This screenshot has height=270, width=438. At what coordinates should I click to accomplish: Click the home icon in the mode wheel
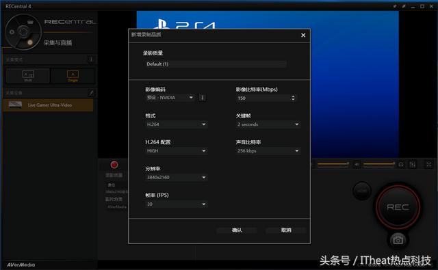click(x=23, y=31)
